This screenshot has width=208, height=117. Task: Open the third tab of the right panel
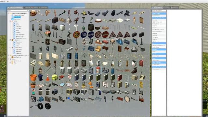point(175,7)
